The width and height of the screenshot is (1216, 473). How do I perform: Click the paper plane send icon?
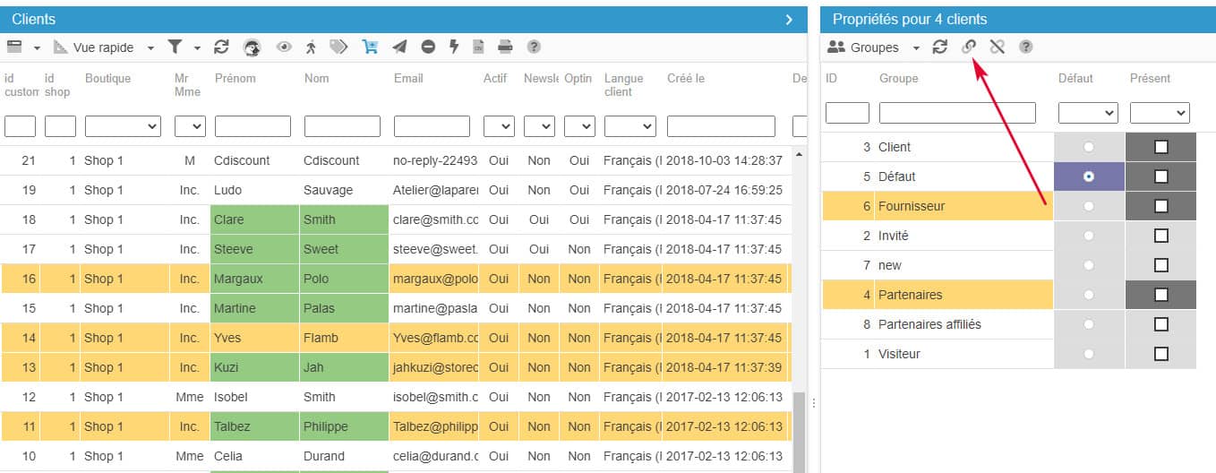pos(399,47)
